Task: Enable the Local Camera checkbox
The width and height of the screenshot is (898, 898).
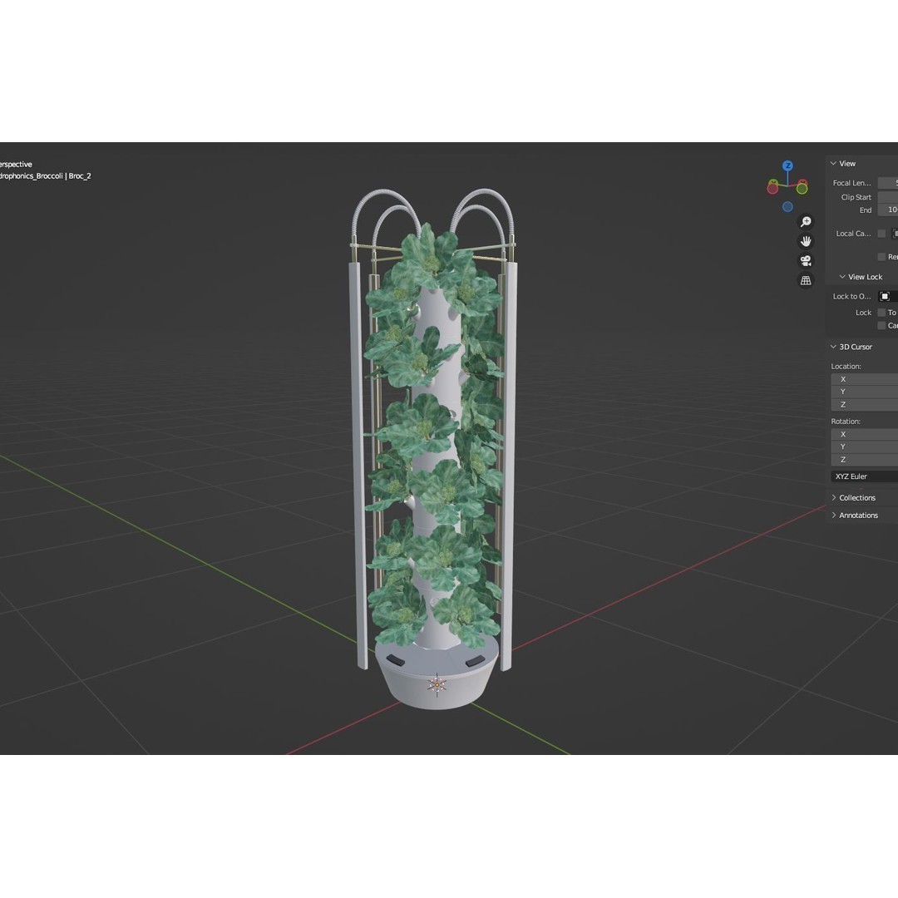Action: 881,234
